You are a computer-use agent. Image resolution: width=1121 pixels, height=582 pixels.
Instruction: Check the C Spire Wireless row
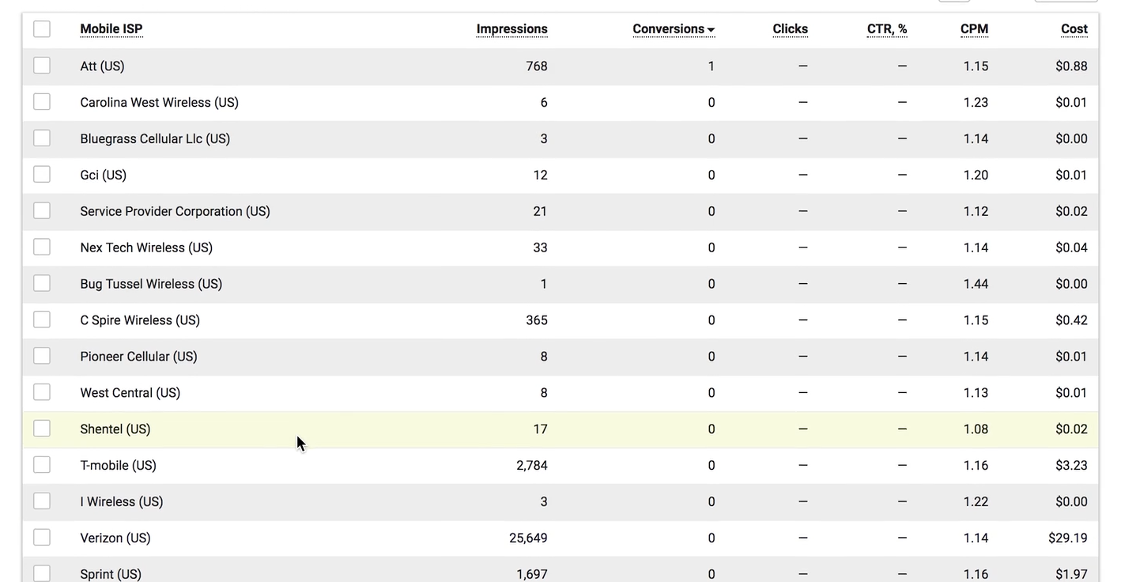(42, 319)
